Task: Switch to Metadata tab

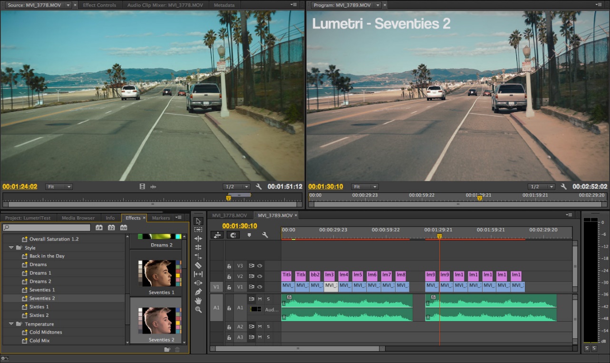Action: pos(224,5)
